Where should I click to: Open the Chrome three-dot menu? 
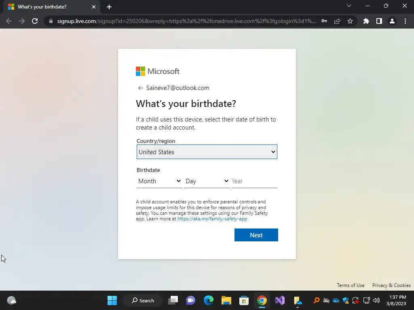point(405,21)
